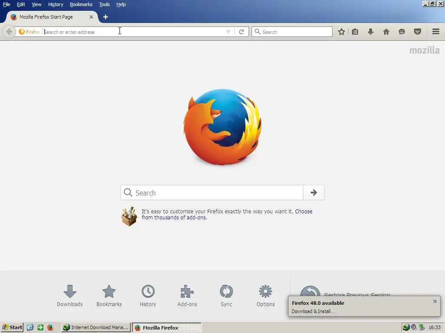
Task: Click the magnifier icon in toolbar search box
Action: click(x=257, y=31)
